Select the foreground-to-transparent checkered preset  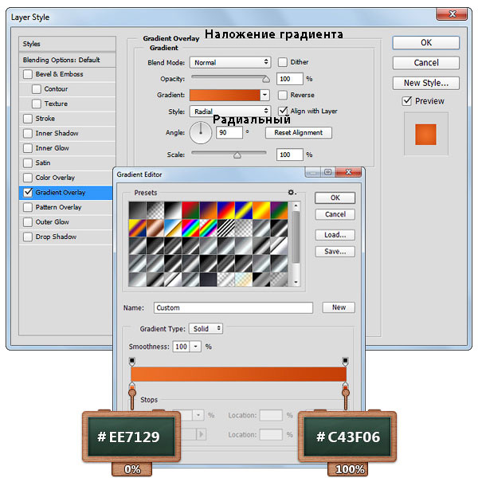(x=155, y=210)
